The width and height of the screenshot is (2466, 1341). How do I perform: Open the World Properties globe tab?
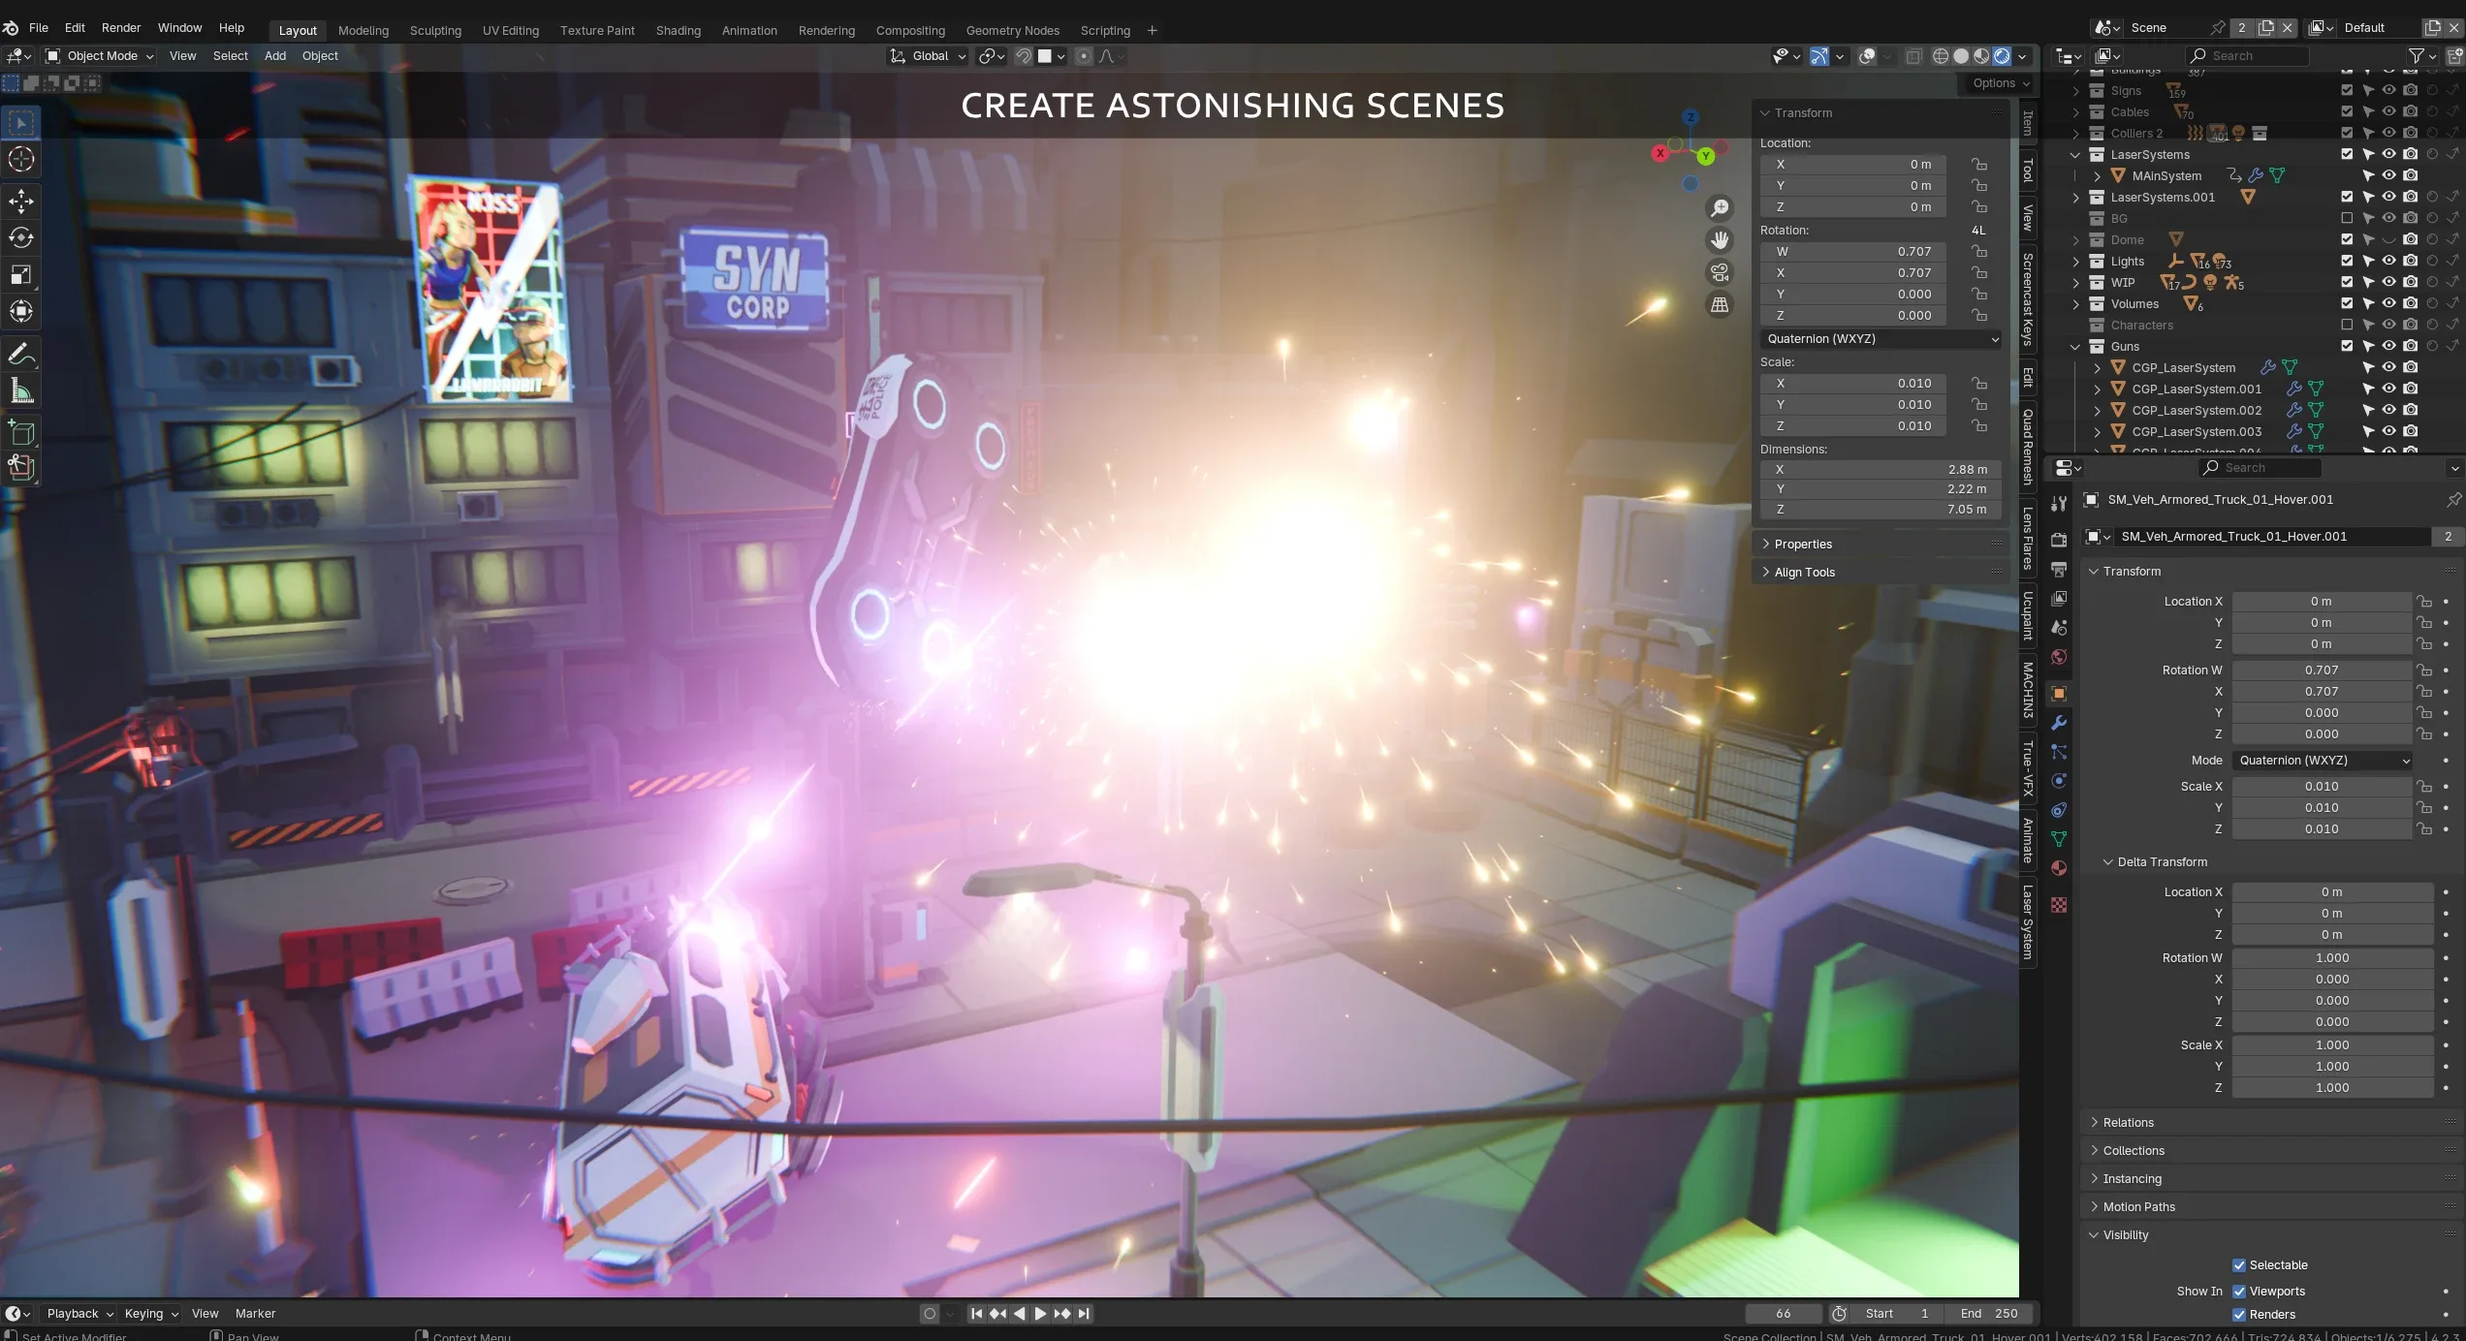2059,657
